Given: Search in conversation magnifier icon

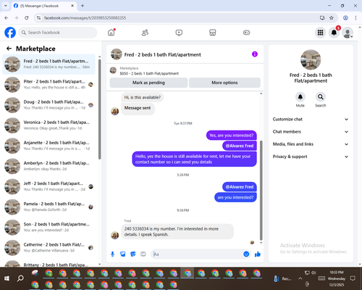Looking at the screenshot, I should [321, 97].
